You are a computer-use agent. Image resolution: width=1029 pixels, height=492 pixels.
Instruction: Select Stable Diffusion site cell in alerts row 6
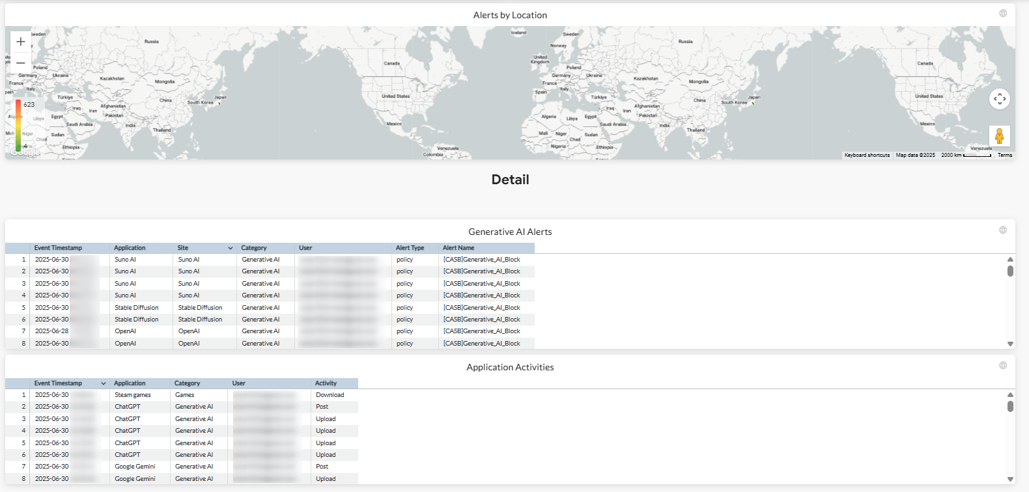point(200,320)
